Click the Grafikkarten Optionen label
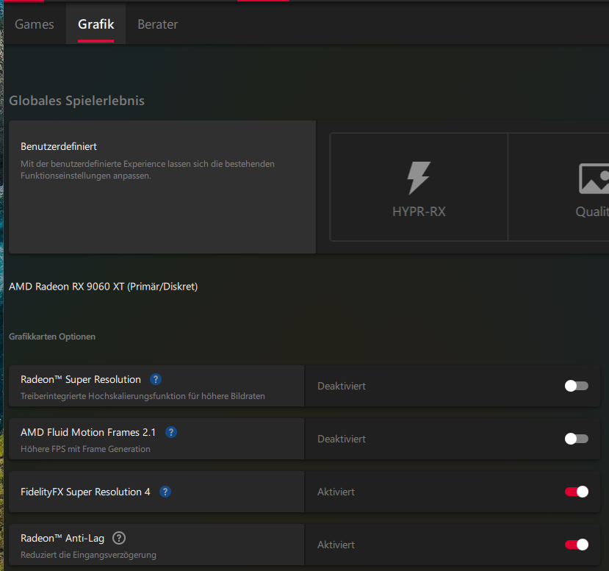This screenshot has height=571, width=609. point(52,337)
